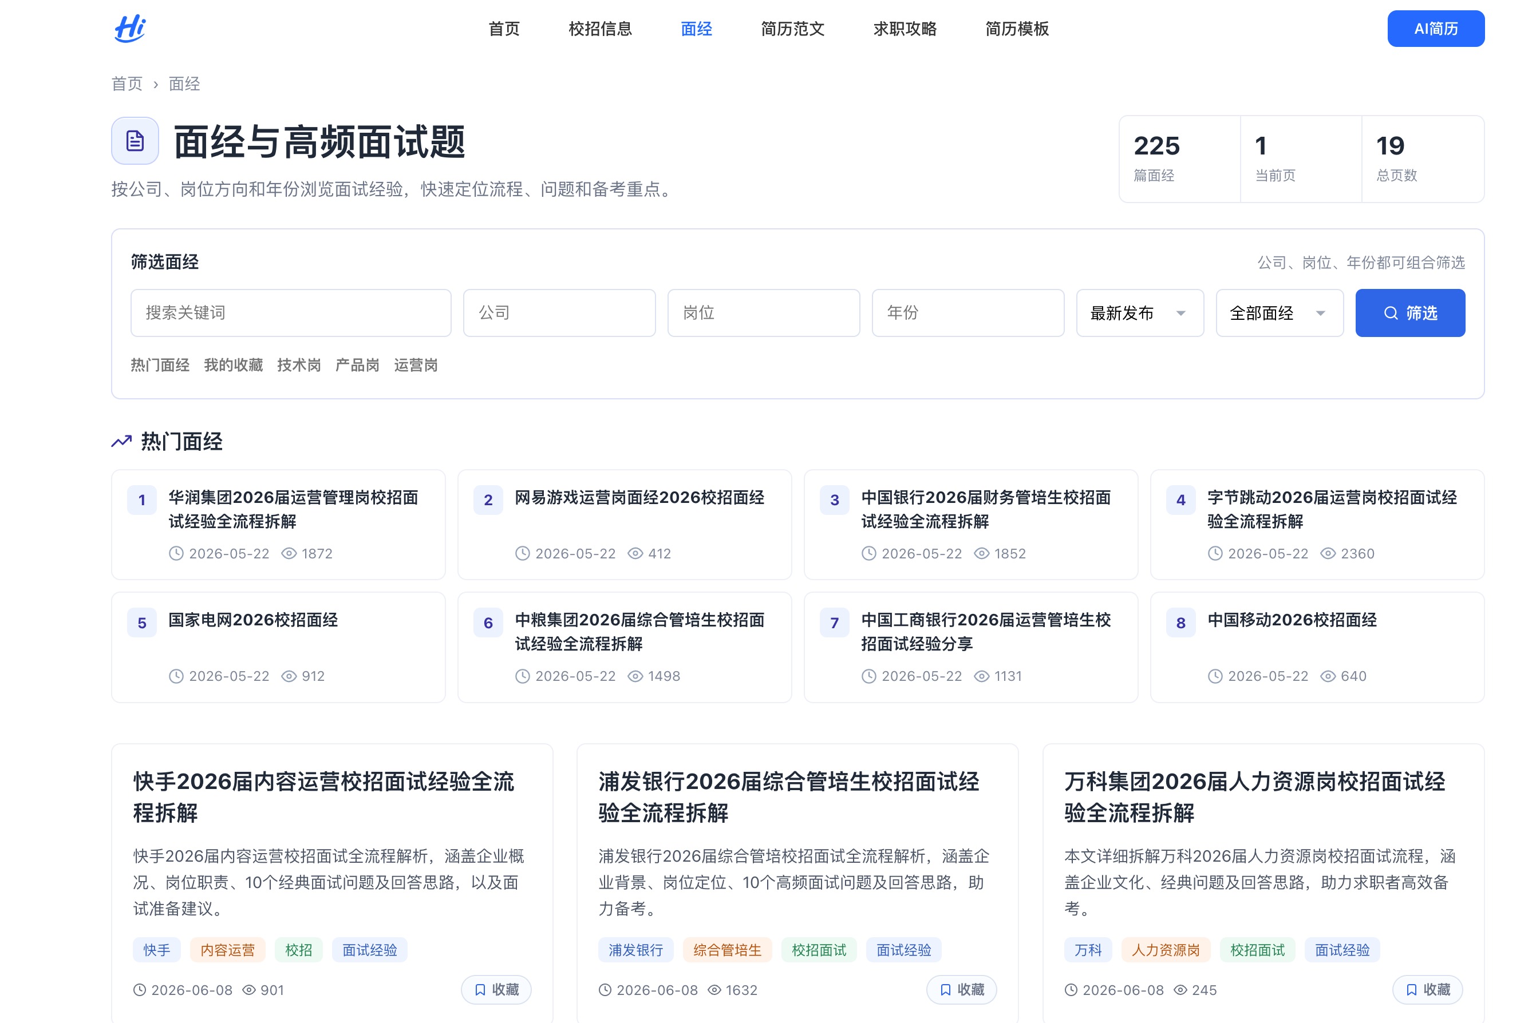Click the document icon beside page title

(x=135, y=141)
